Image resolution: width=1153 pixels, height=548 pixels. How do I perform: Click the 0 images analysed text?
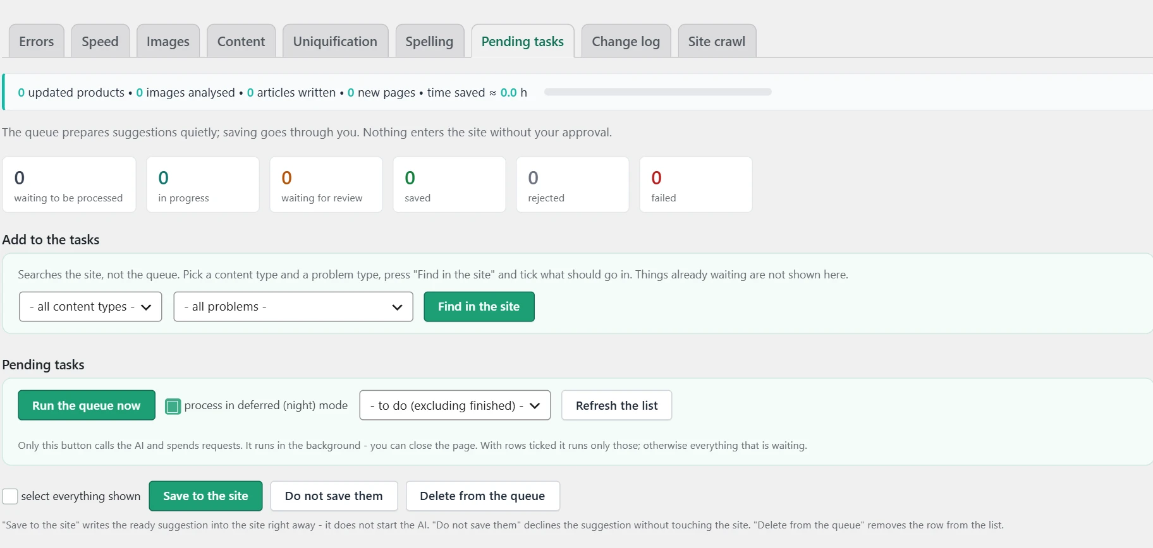185,93
